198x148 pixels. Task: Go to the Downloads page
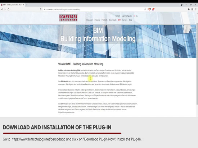113,20
